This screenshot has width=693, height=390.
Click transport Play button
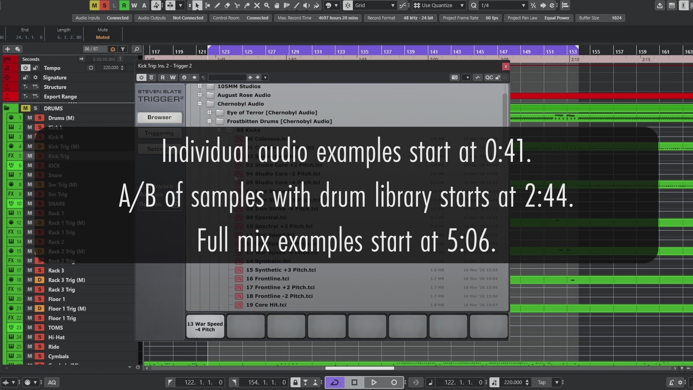coord(374,382)
